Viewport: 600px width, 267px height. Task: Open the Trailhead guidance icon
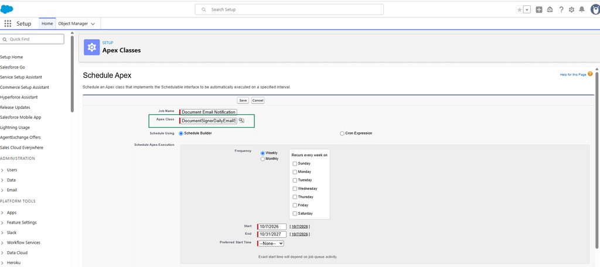click(550, 9)
